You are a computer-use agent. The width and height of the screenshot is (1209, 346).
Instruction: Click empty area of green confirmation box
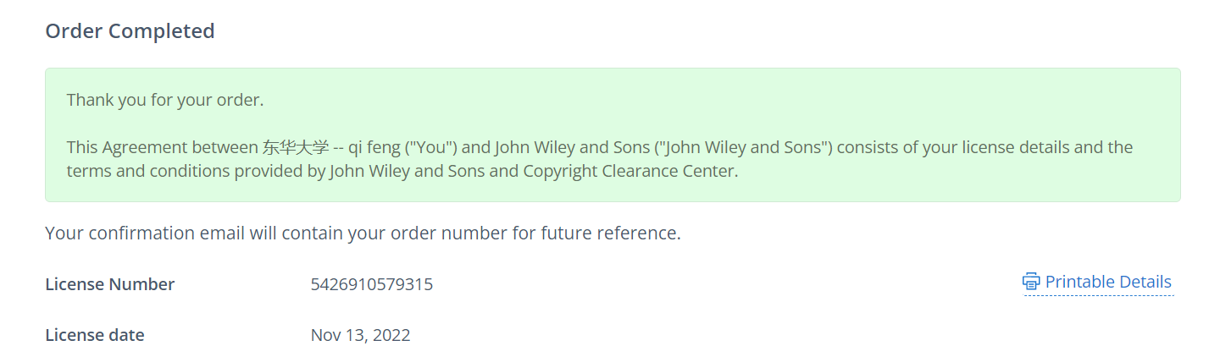coord(932,102)
